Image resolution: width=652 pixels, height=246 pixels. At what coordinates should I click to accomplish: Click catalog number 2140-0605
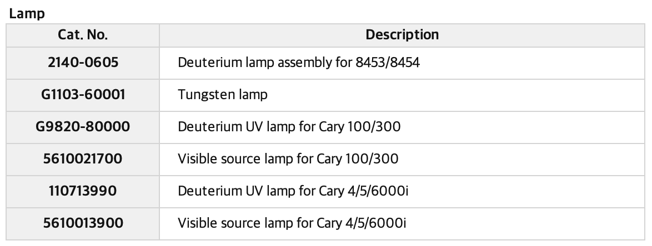tap(83, 63)
